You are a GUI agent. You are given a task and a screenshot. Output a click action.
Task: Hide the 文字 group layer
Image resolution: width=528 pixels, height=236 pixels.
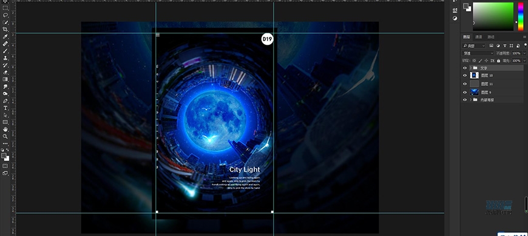pos(465,68)
